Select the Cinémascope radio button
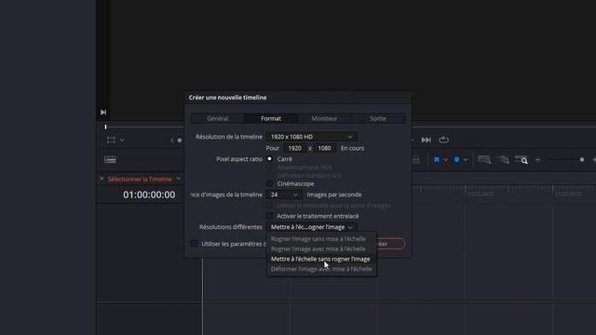The image size is (596, 335). click(x=269, y=183)
